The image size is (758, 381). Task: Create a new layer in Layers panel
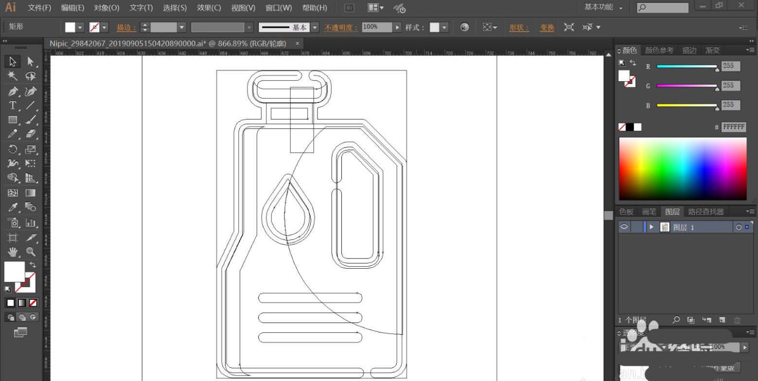click(722, 320)
